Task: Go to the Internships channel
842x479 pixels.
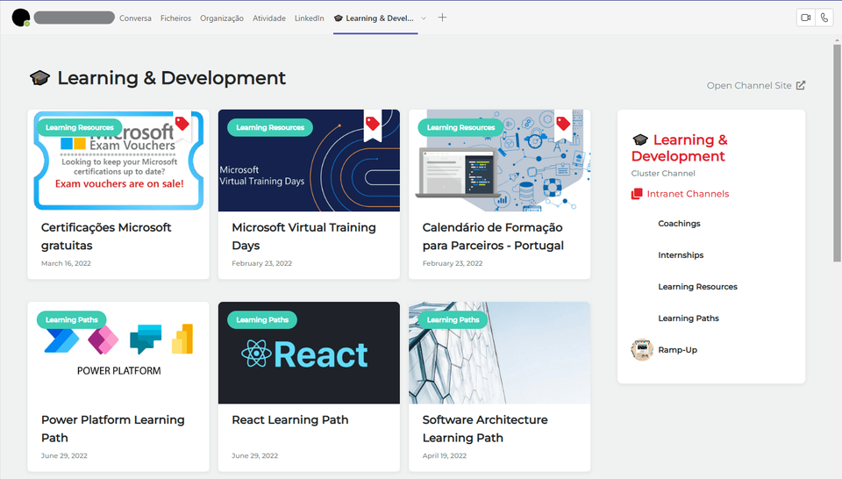Action: pos(681,255)
